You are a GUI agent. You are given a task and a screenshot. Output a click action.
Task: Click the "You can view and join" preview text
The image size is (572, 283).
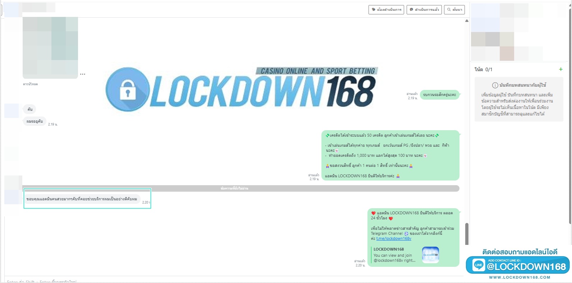coord(393,255)
